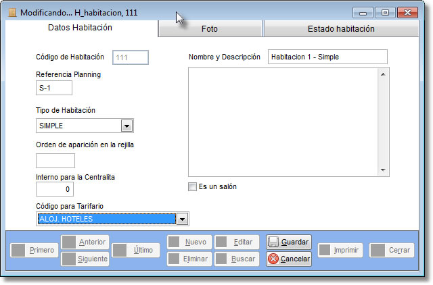Open the Estado habitación tab

(x=340, y=29)
